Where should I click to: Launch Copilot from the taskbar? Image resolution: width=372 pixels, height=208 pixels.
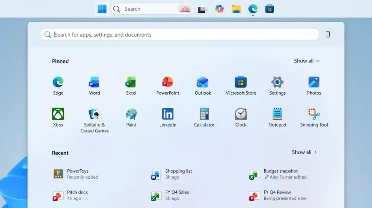[219, 9]
